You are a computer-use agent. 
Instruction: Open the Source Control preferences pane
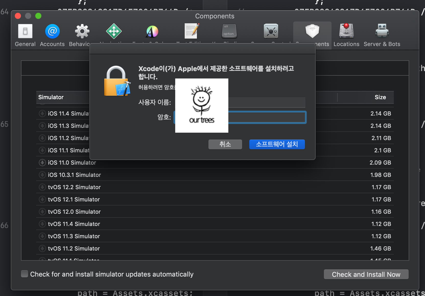pos(271,31)
